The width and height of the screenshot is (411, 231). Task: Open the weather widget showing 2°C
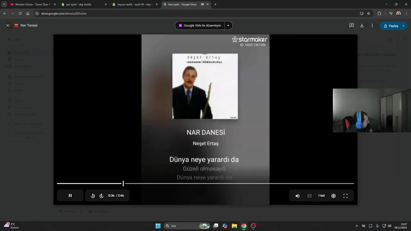(12, 226)
